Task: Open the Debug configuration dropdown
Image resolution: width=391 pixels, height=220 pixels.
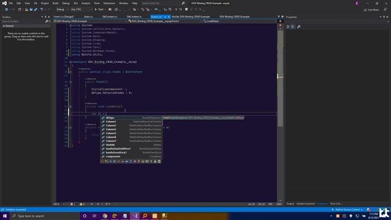Action: (x=62, y=10)
